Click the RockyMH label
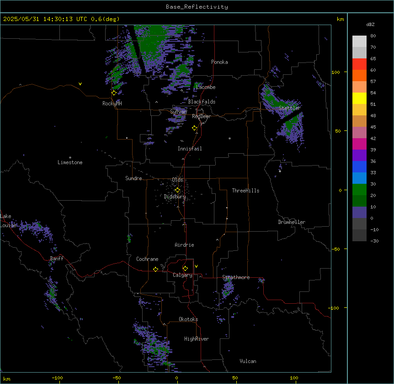This screenshot has height=384, width=394. tap(112, 104)
